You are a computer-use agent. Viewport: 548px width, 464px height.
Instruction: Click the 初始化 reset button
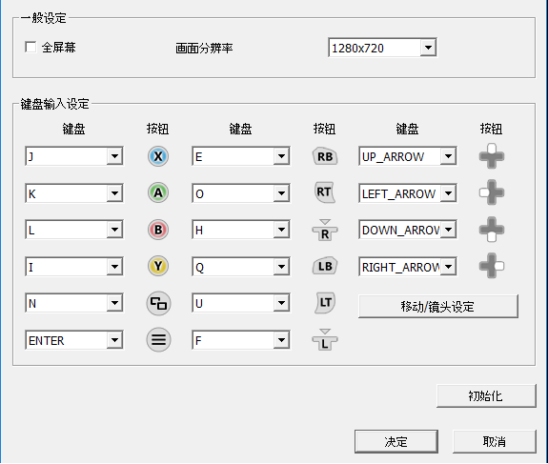pyautogui.click(x=486, y=395)
